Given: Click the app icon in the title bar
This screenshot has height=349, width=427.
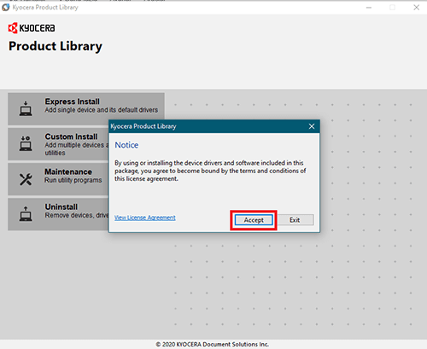Looking at the screenshot, I should (x=6, y=8).
